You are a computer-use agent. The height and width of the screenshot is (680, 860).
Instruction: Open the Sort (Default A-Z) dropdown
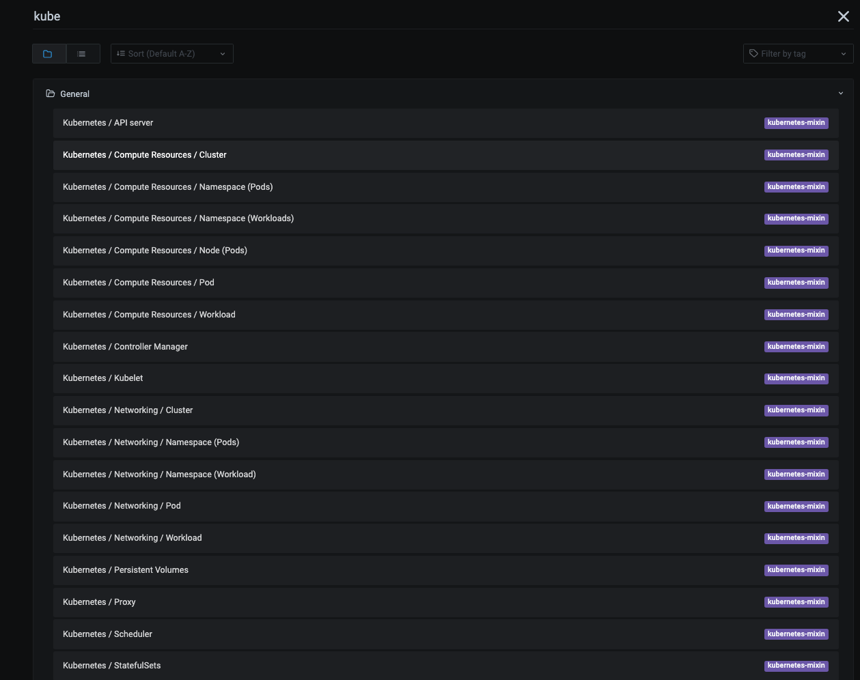click(171, 54)
